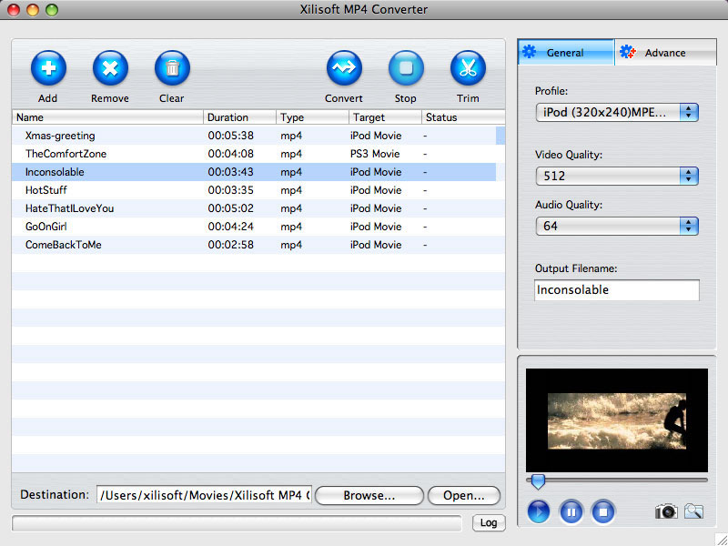728x546 pixels.
Task: Click the Status column header
Action: click(x=463, y=117)
